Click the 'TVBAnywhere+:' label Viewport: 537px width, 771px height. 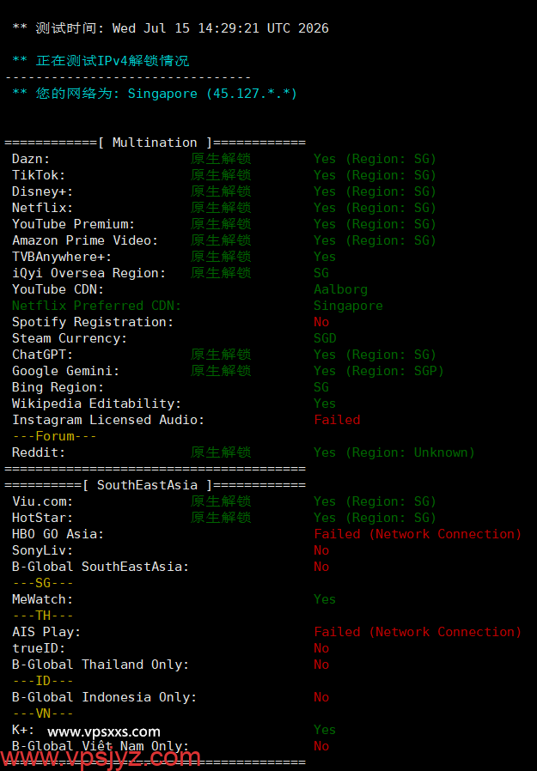coord(62,257)
